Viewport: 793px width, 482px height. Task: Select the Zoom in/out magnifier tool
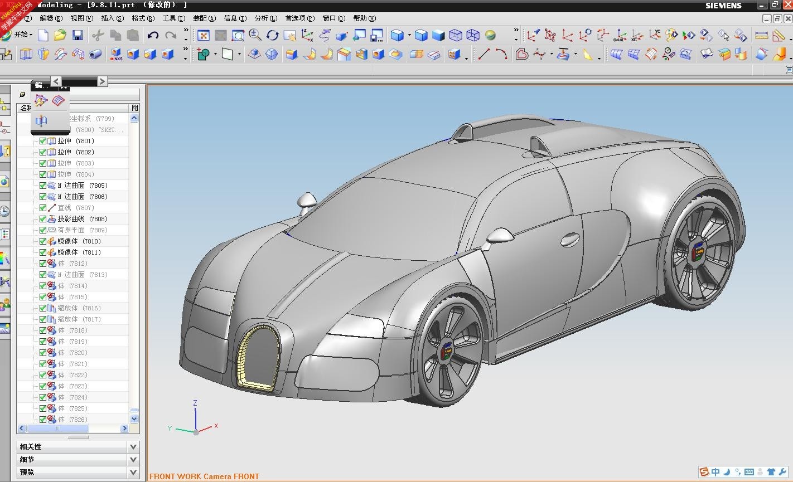point(255,36)
